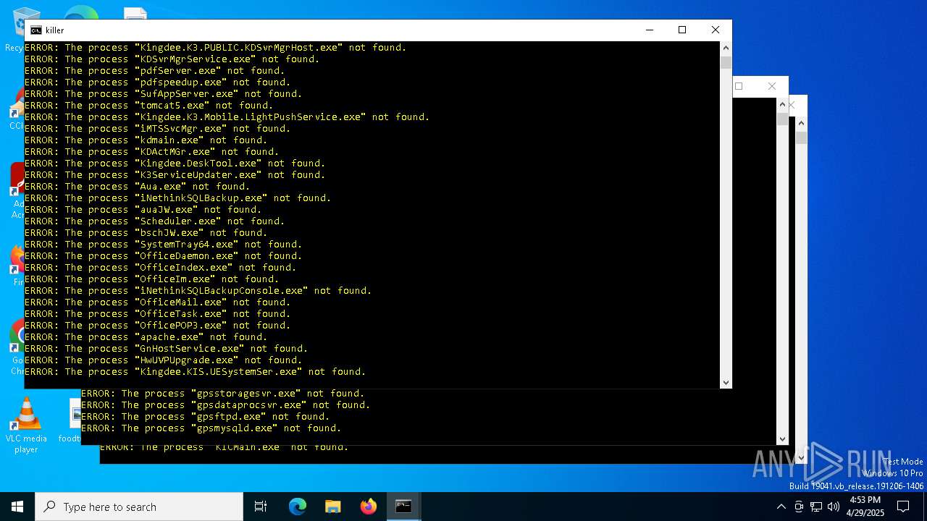The width and height of the screenshot is (927, 521).
Task: Launch Microsoft Edge from the taskbar
Action: point(298,507)
